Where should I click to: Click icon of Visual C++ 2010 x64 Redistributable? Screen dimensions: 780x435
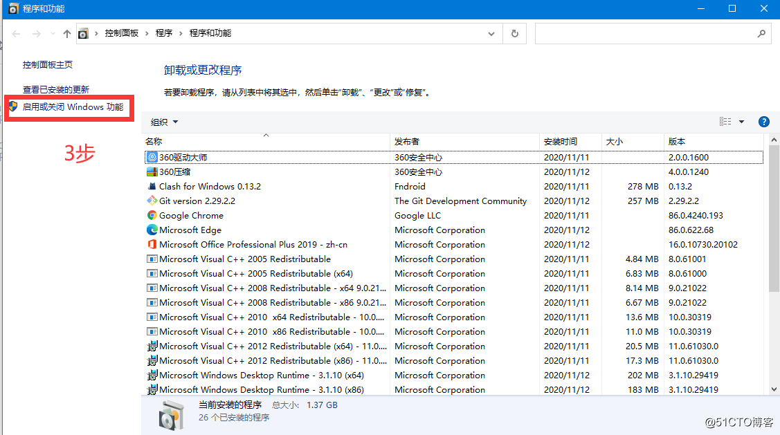[x=152, y=317]
